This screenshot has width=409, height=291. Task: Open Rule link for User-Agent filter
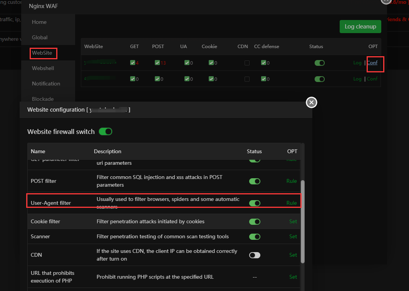point(292,203)
